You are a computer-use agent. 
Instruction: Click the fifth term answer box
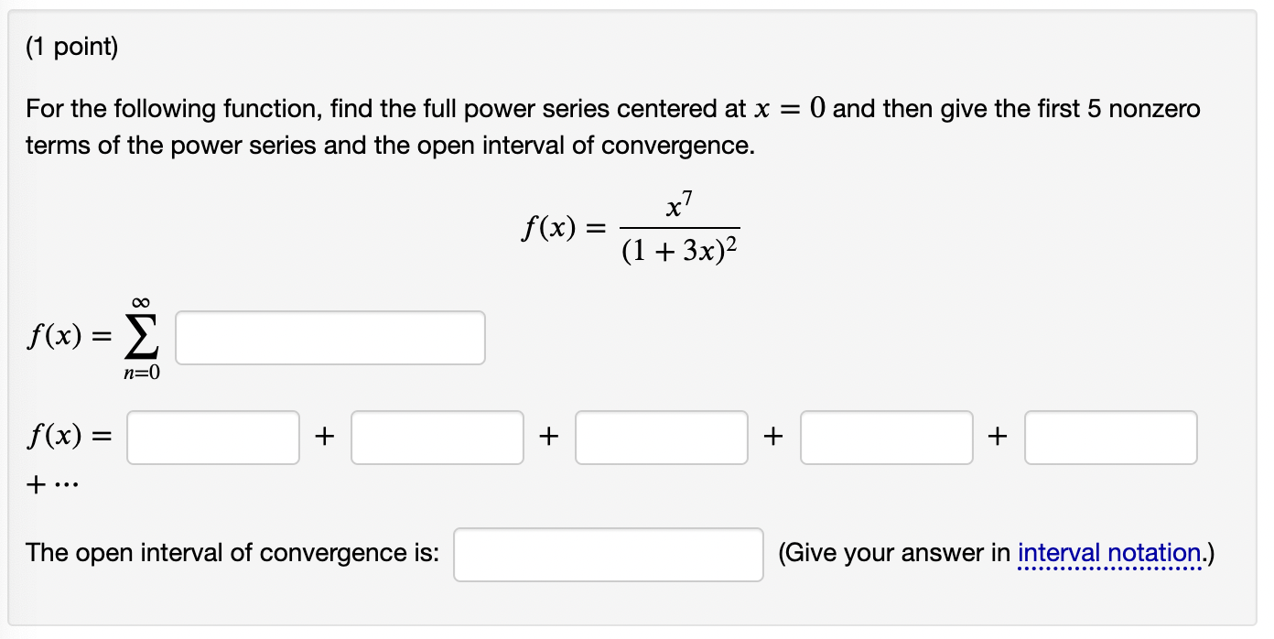tap(1110, 438)
